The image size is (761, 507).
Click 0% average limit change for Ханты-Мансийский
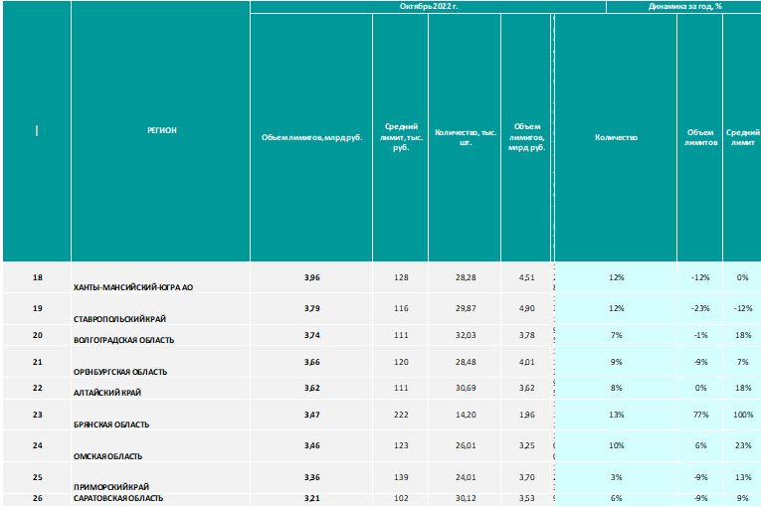tap(742, 277)
